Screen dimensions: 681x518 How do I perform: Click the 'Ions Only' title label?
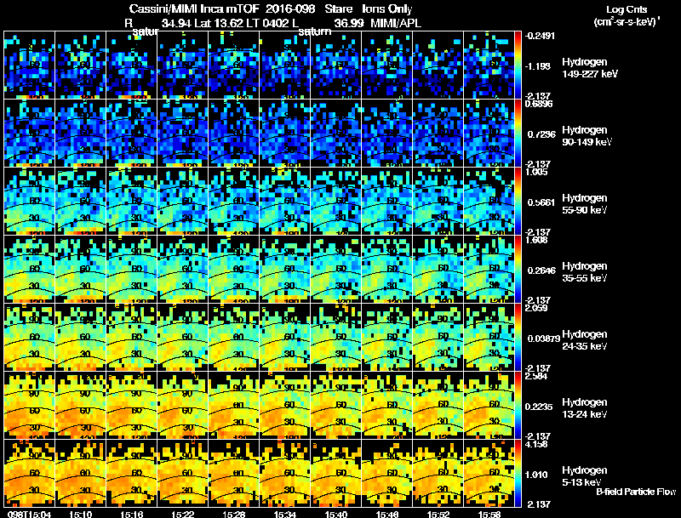(x=387, y=9)
